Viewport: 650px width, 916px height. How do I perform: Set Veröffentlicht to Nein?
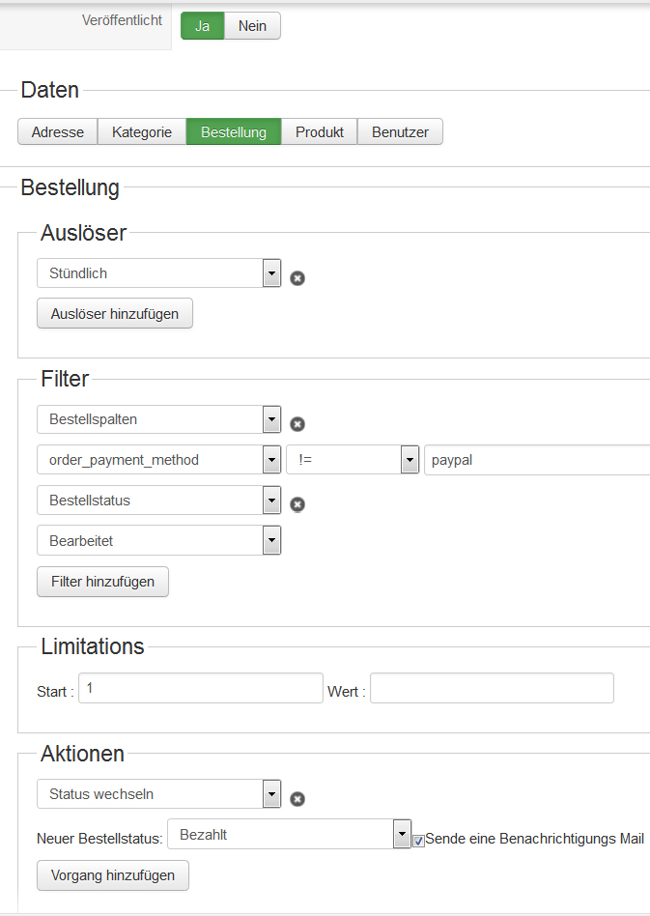[252, 26]
